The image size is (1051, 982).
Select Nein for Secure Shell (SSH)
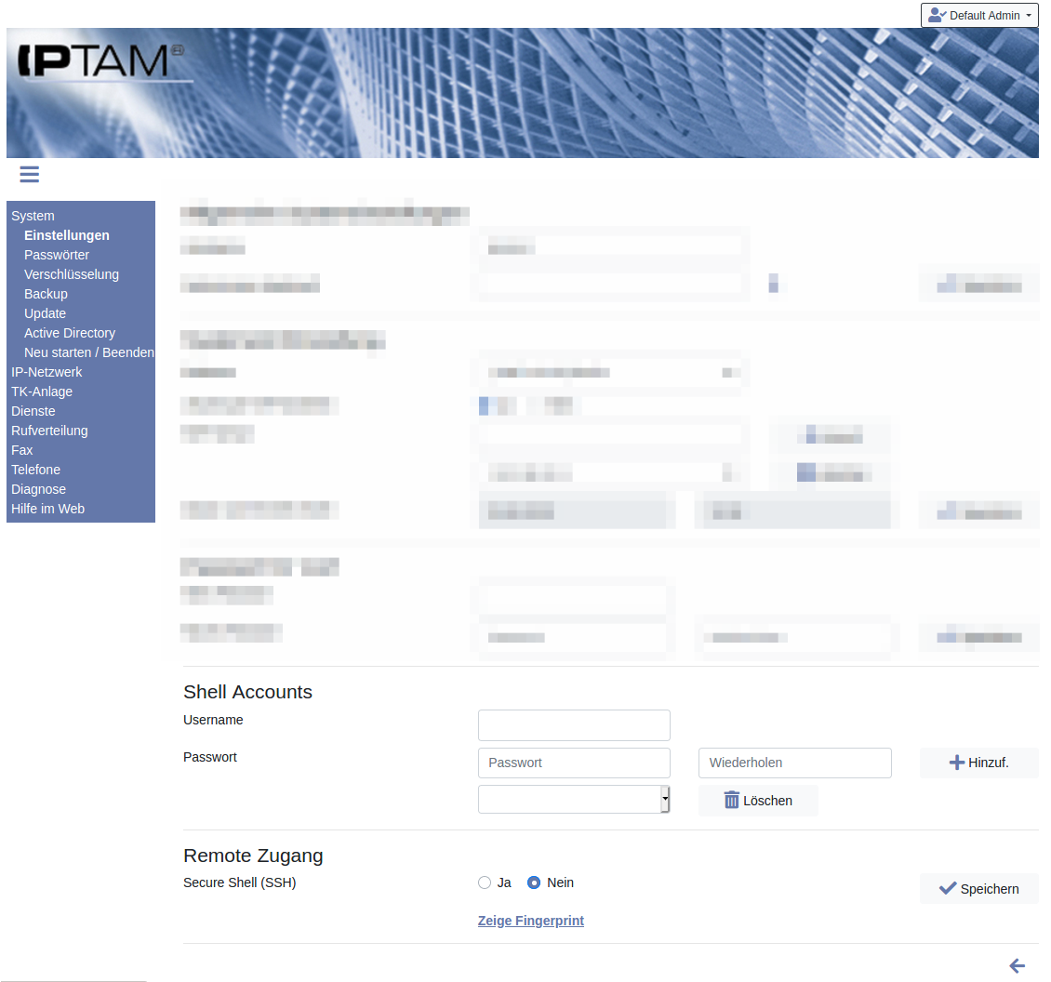pos(534,882)
